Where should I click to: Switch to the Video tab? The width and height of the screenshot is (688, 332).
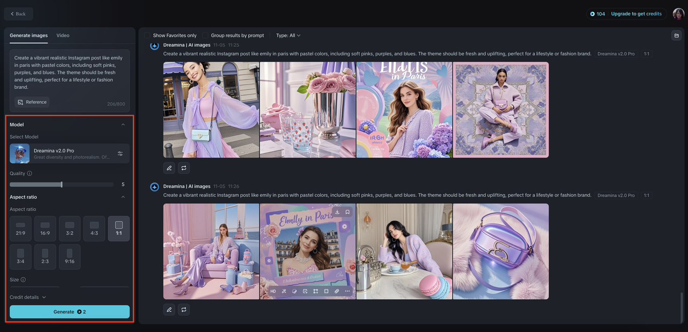(63, 36)
